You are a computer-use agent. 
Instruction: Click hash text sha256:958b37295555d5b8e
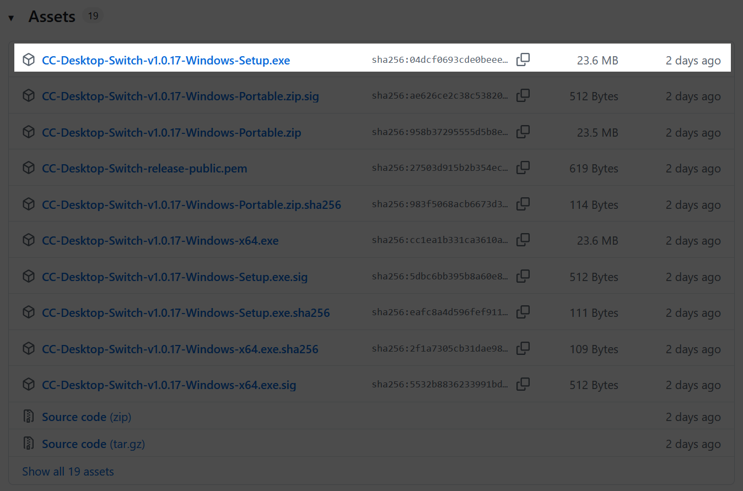coord(440,132)
